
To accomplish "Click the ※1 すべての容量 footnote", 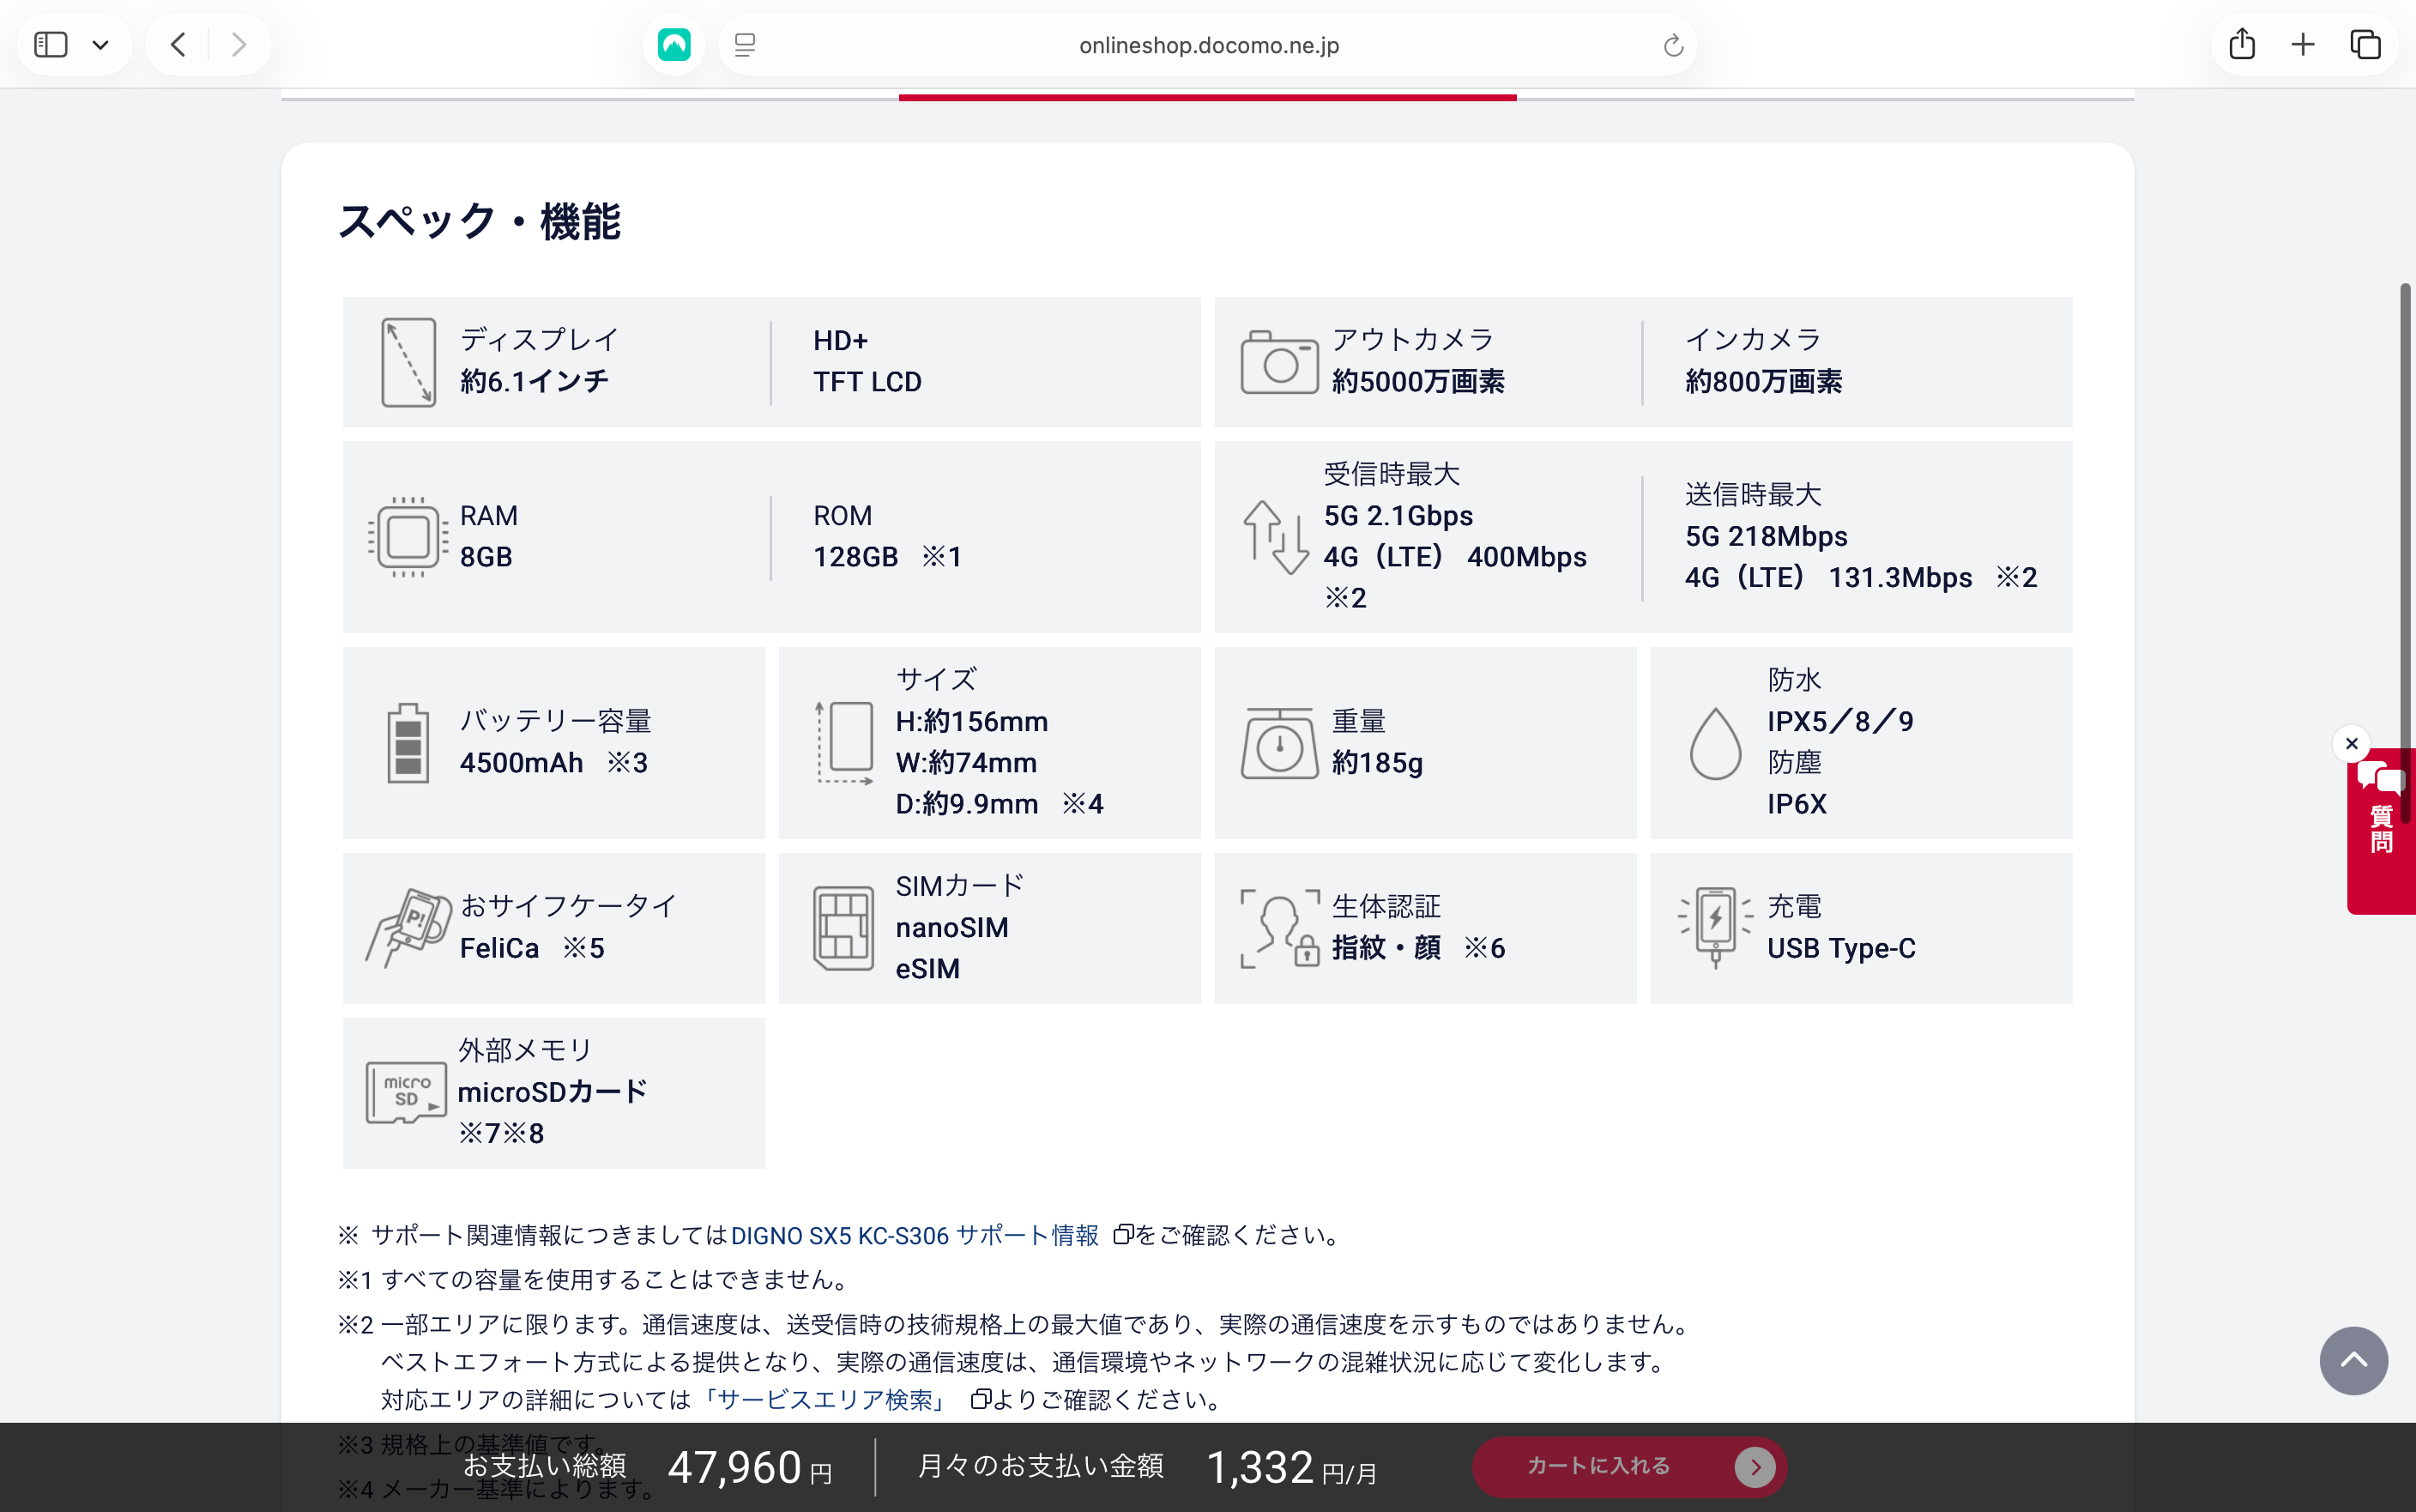I will point(594,1280).
